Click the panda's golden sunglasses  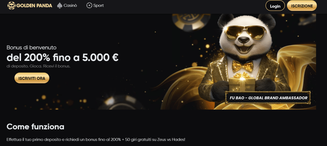coord(245,32)
